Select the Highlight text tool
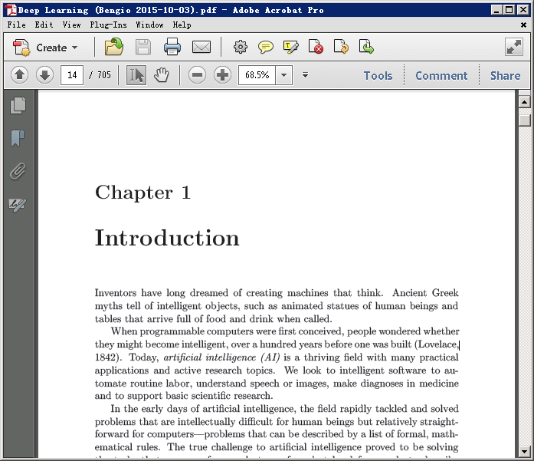Viewport: 534px width, 461px height. pyautogui.click(x=291, y=47)
